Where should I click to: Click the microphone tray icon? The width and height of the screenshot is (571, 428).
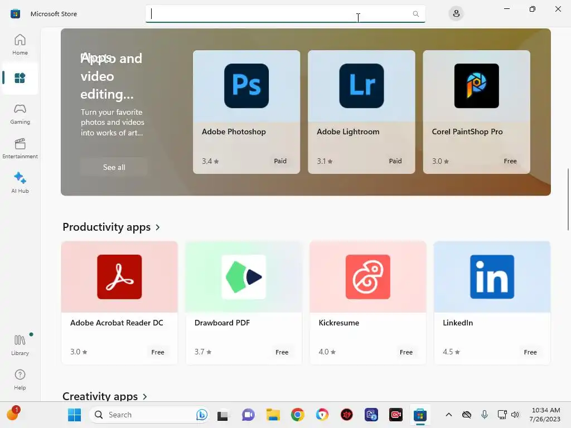pos(485,415)
